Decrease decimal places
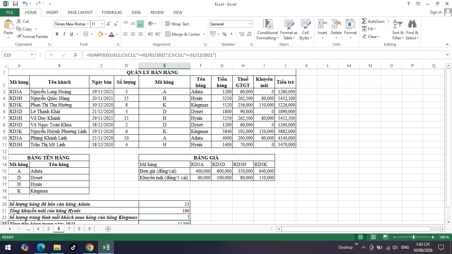This screenshot has width=452, height=254. click(x=249, y=34)
